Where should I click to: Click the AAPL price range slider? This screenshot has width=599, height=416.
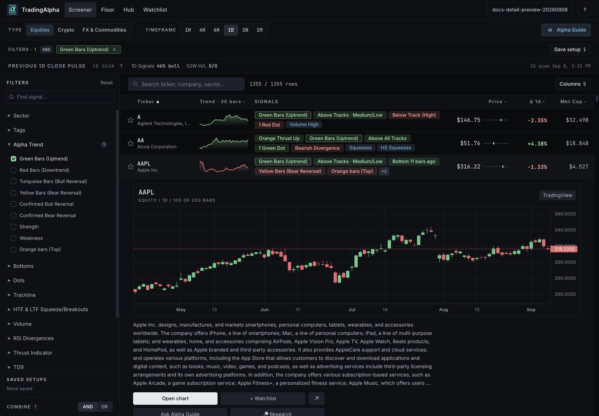496,166
